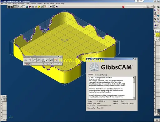The width and height of the screenshot is (160, 122).
Task: Open the Solids menu
Action: pos(27,4)
